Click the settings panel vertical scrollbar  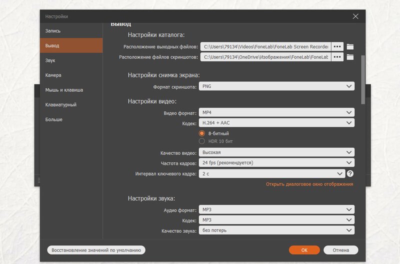pos(363,79)
